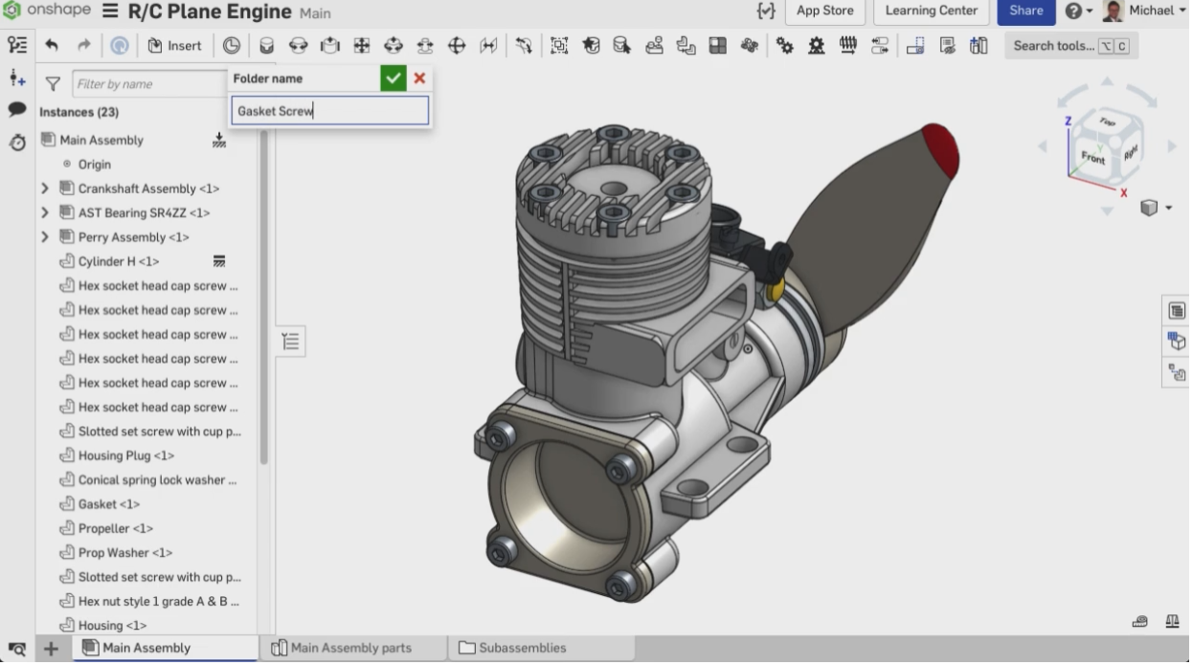Image resolution: width=1192 pixels, height=665 pixels.
Task: Select the Replicate tool
Action: tap(655, 45)
